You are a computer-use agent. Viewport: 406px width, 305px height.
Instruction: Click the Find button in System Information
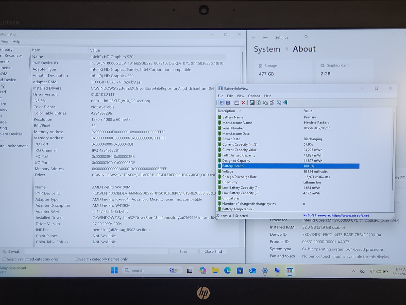click(183, 251)
